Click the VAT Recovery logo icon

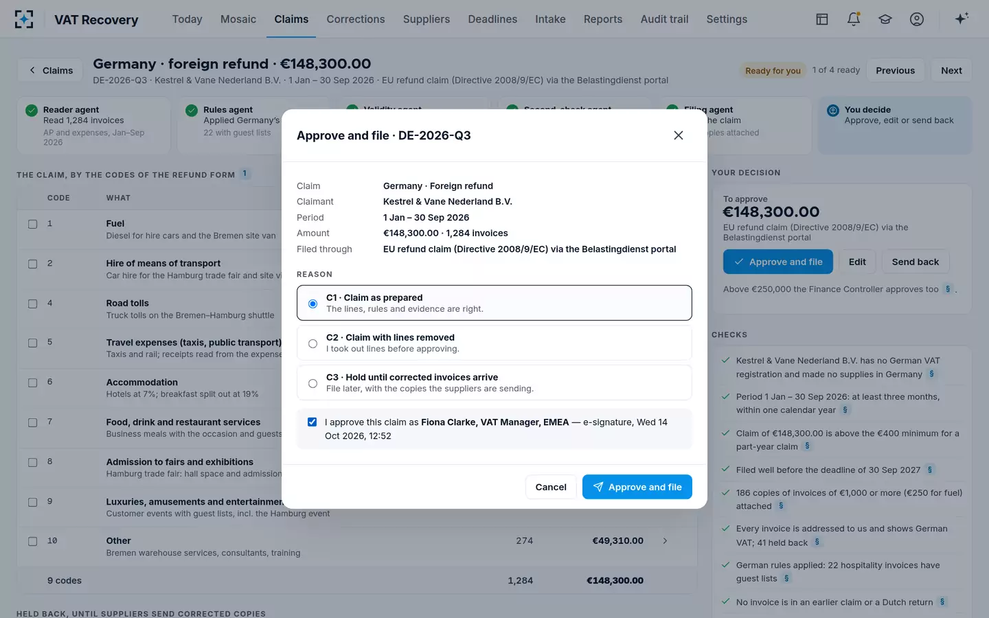[x=24, y=19]
